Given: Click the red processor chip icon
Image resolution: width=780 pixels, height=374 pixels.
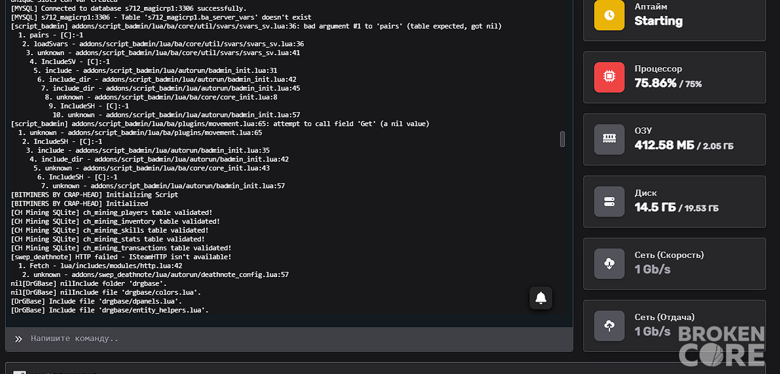Looking at the screenshot, I should [609, 77].
